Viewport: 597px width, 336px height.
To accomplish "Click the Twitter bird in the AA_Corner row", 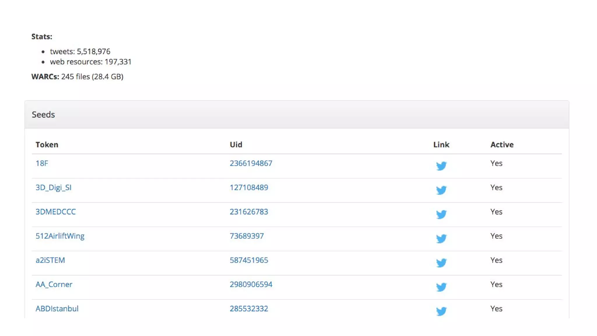I will tap(441, 287).
